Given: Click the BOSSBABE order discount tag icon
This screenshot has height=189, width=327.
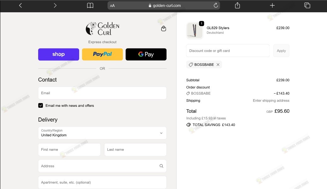Looking at the screenshot, I should pos(188,93).
